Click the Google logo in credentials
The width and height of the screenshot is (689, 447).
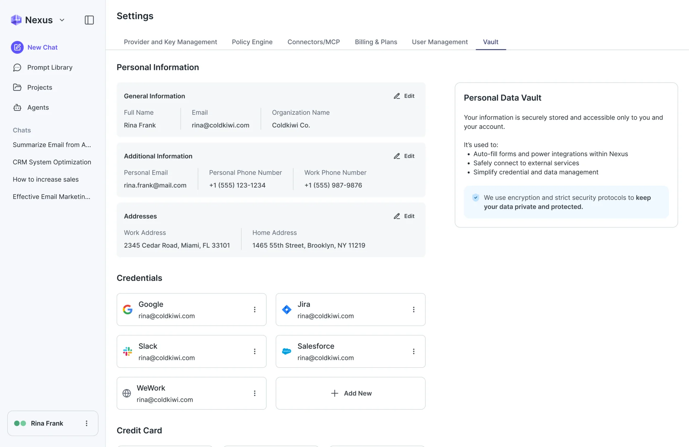128,309
